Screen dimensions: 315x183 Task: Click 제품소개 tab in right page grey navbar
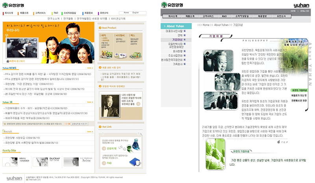190,16
